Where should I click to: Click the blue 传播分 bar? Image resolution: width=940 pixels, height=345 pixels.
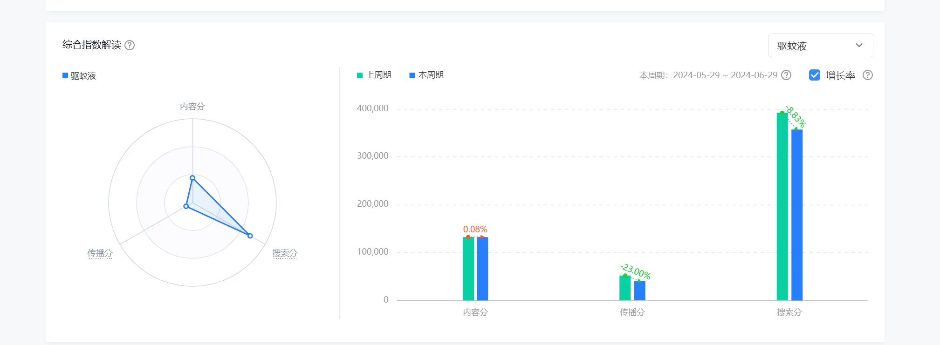pos(639,291)
